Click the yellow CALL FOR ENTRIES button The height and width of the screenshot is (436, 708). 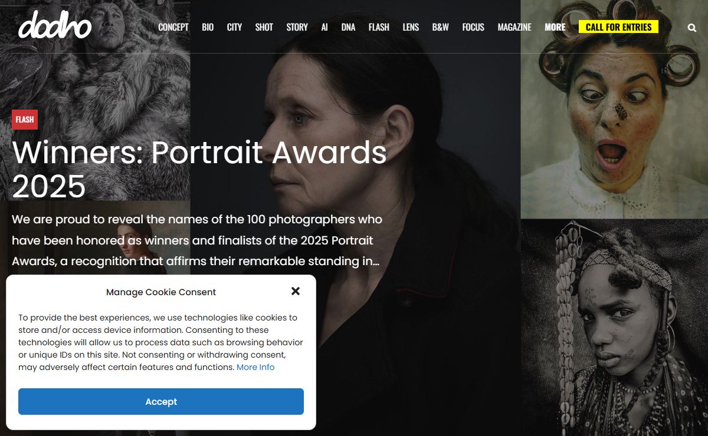(618, 27)
